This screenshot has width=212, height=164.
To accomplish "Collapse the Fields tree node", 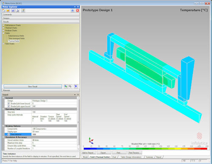I will coord(3,33).
